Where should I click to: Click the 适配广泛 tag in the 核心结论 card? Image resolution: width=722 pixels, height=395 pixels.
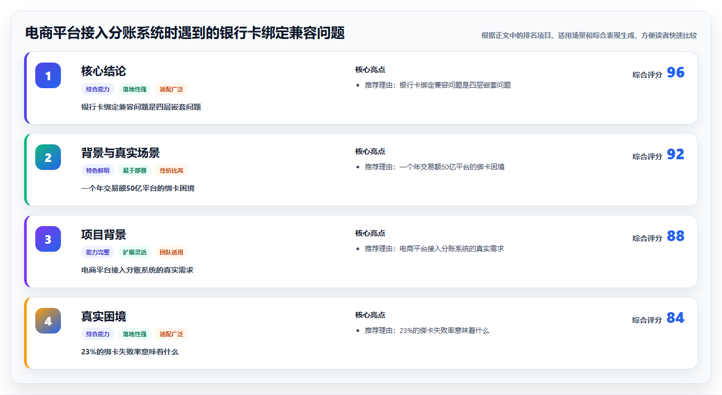click(172, 89)
